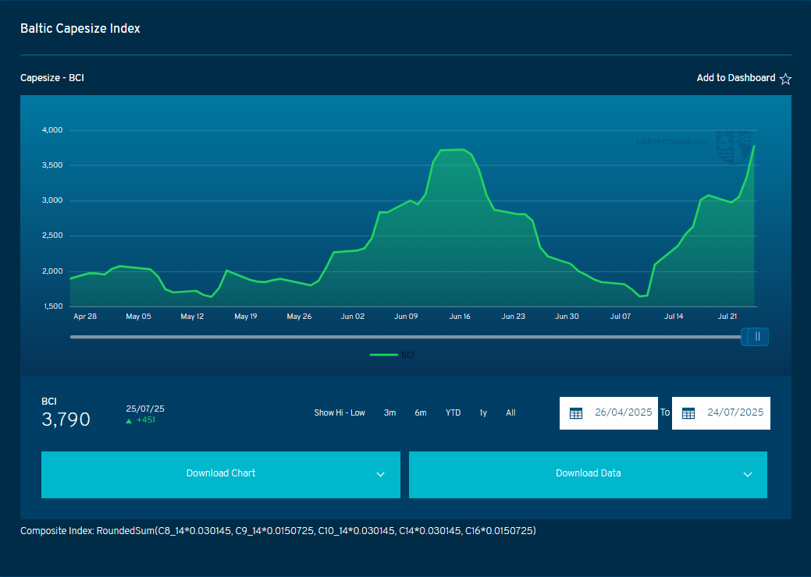Viewport: 811px width, 577px height.
Task: Click the Baltic Exchange watermark logo
Action: coord(734,147)
